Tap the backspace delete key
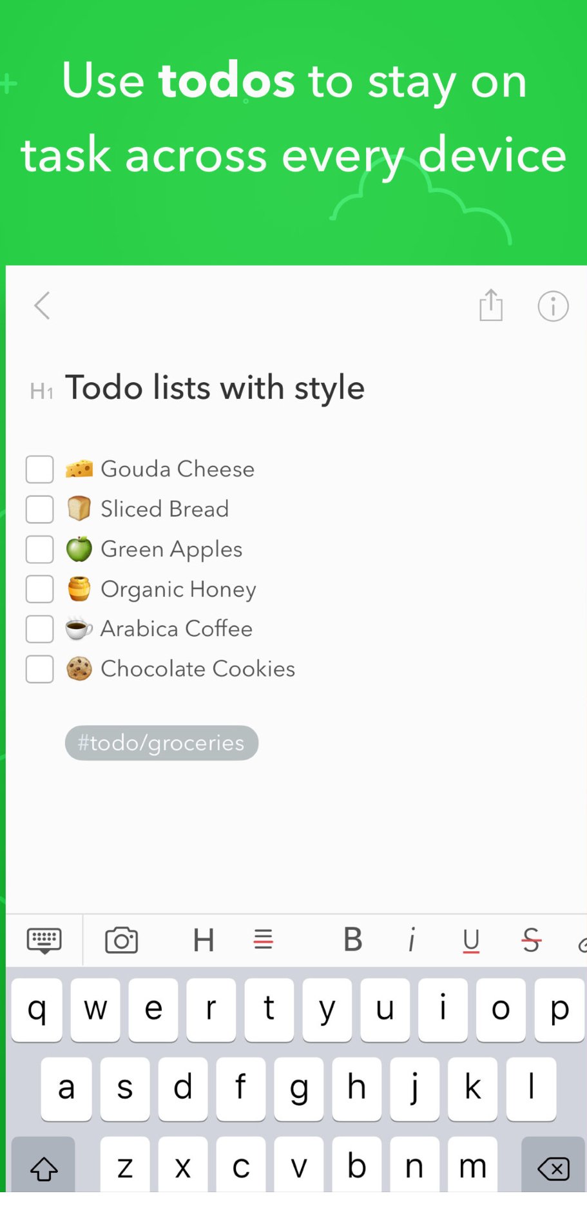The width and height of the screenshot is (587, 1207). pyautogui.click(x=553, y=1168)
